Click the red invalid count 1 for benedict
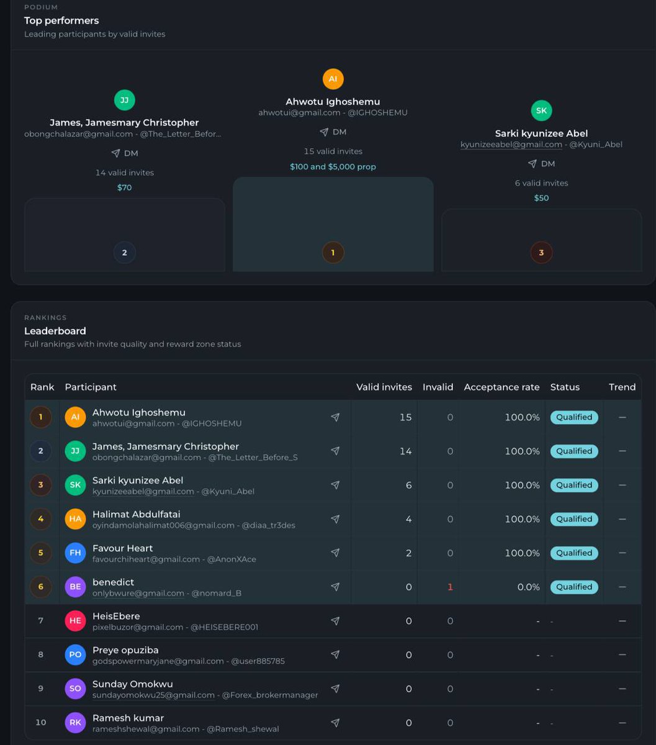Viewport: 656px width, 745px height. [x=450, y=587]
